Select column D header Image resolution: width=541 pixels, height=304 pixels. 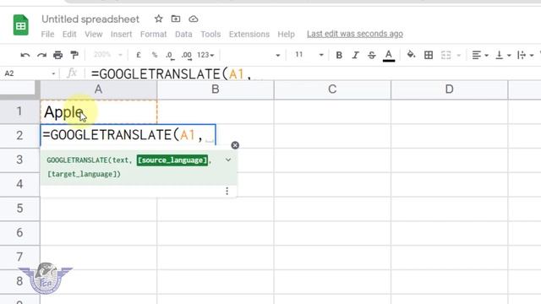(449, 90)
